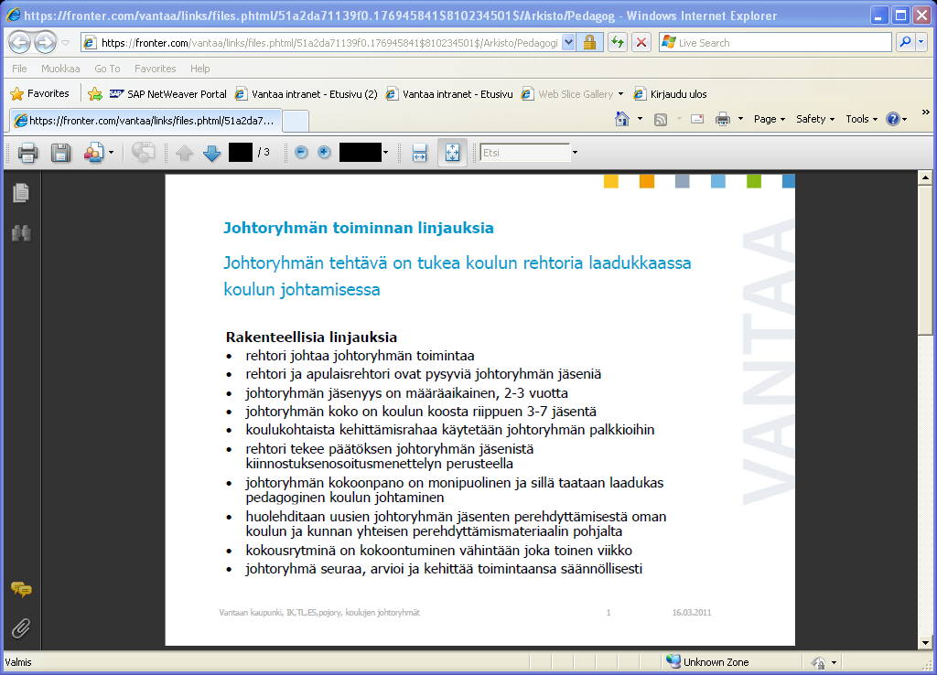Open SAP NetWeaver Portal bookmark
Viewport: 937px width, 675px height.
[x=168, y=94]
